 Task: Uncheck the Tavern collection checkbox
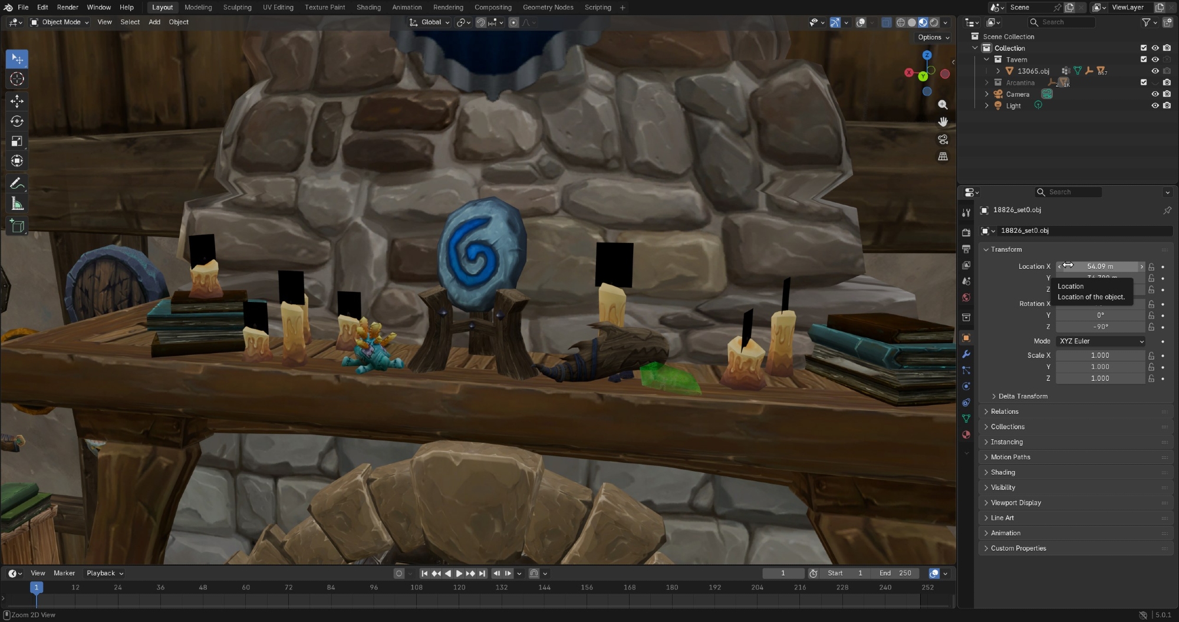(x=1143, y=60)
